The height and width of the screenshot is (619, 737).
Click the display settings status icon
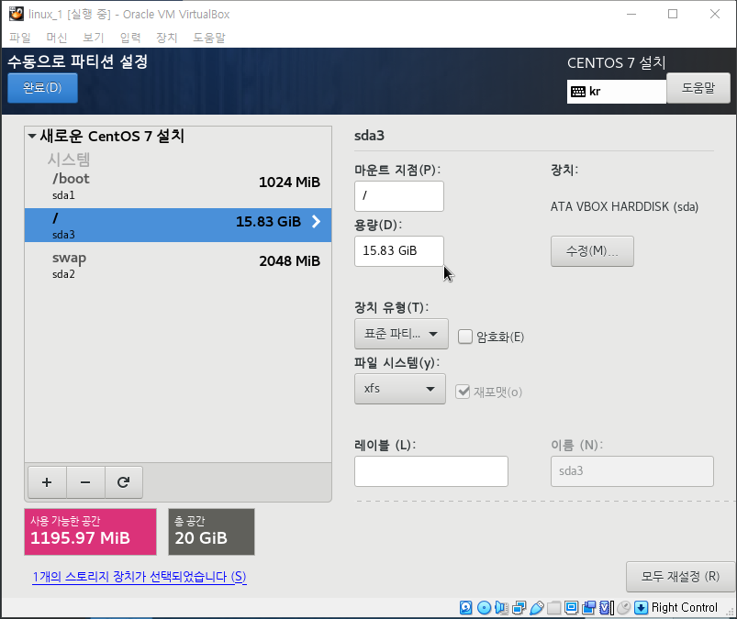click(571, 607)
